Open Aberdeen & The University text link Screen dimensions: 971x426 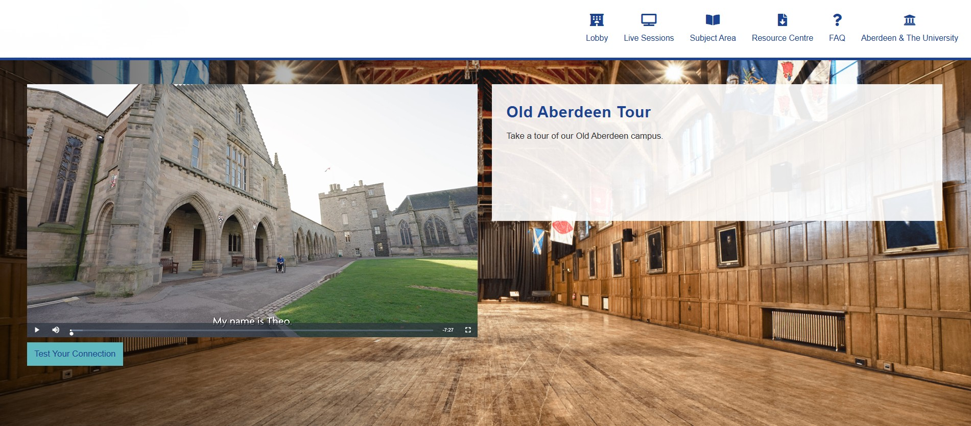point(909,38)
